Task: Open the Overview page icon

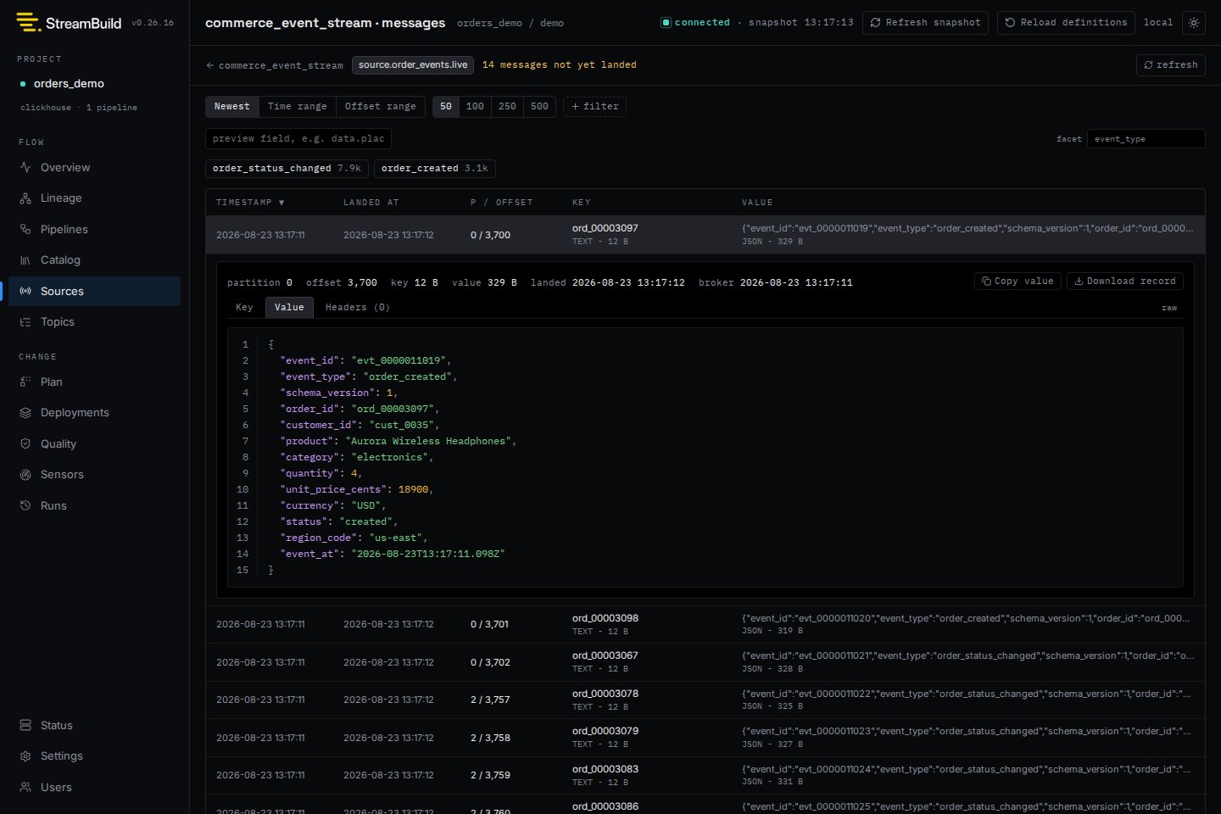Action: pos(25,167)
